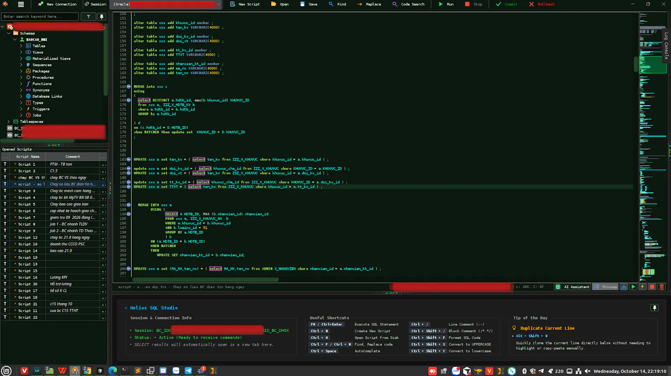Expand the Tables tree node
The width and height of the screenshot is (671, 376).
(21, 46)
